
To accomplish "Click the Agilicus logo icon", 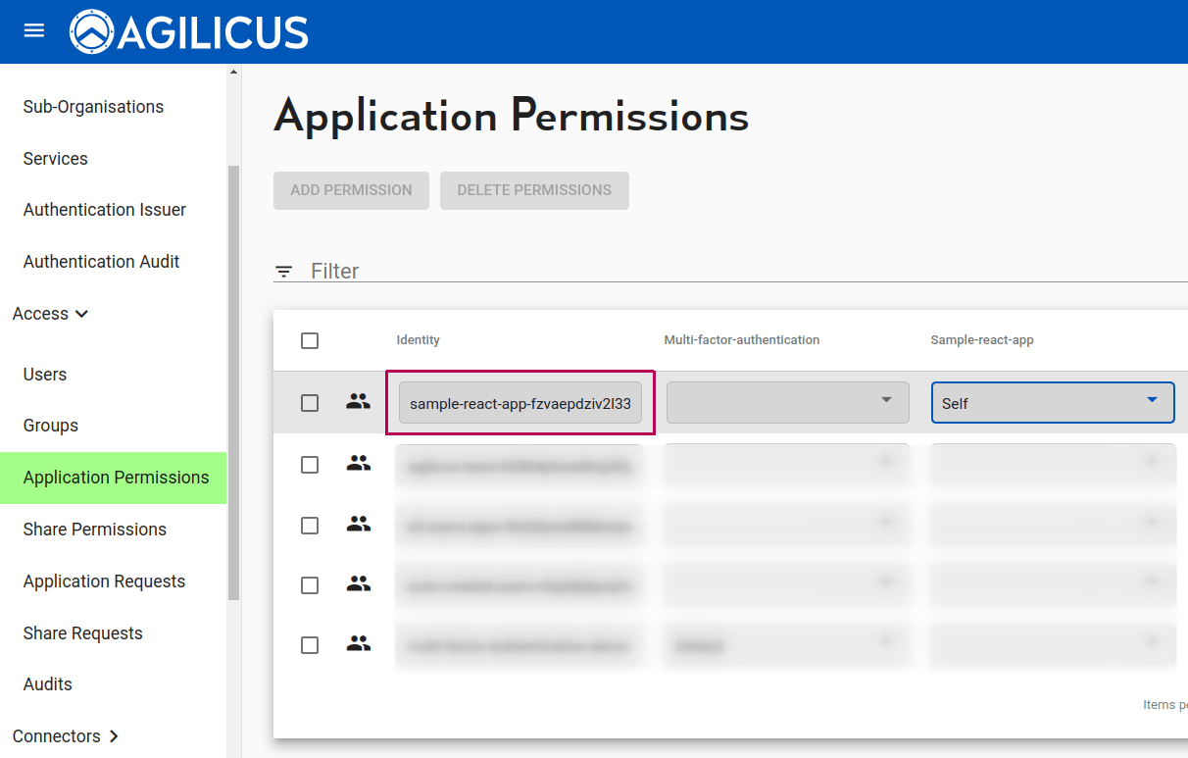I will [x=91, y=31].
